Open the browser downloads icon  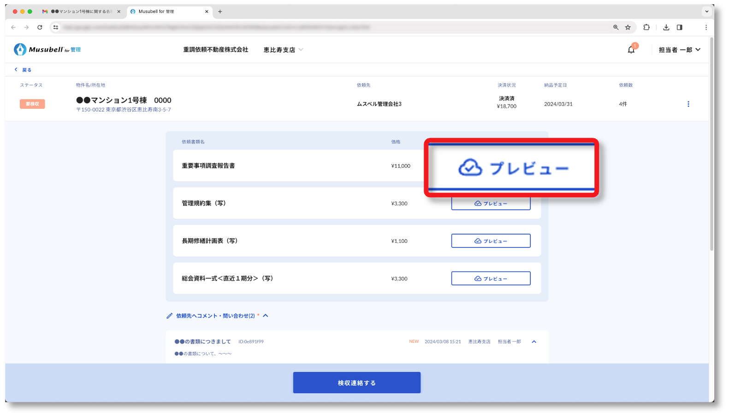pos(666,27)
